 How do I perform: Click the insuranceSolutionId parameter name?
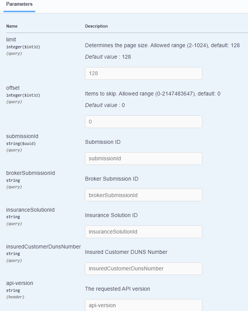[x=30, y=210]
